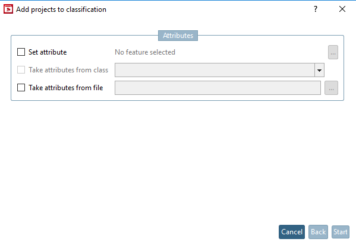Click the red application icon in title bar

[8, 9]
